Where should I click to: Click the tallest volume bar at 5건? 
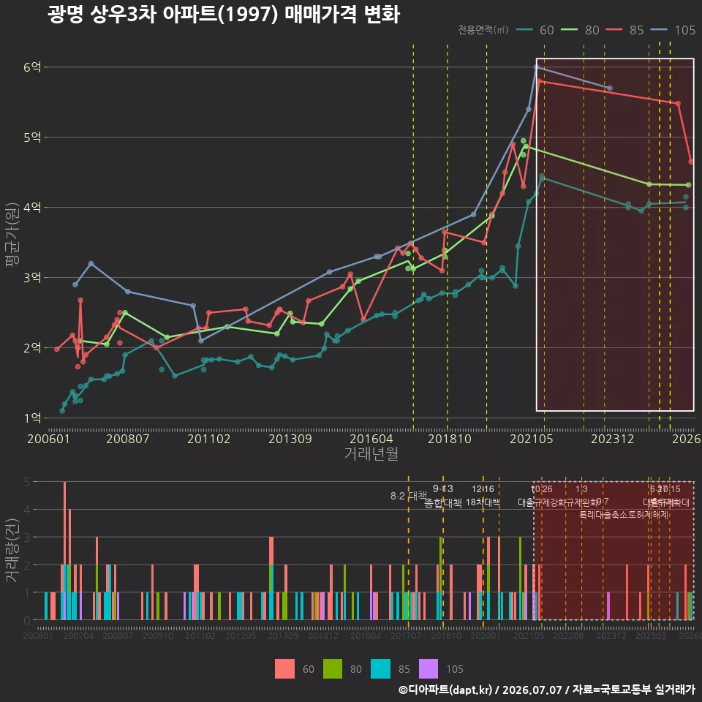pos(65,551)
